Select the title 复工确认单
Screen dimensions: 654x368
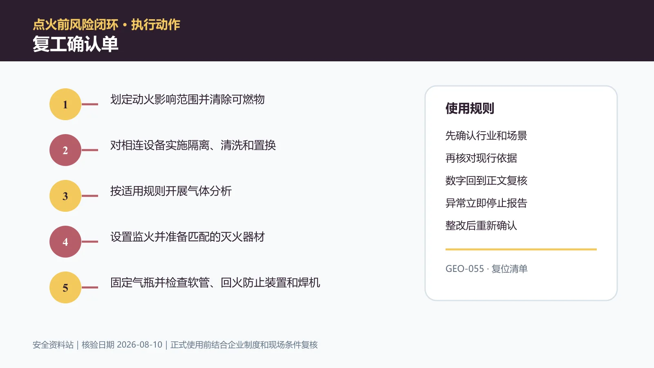click(x=76, y=44)
